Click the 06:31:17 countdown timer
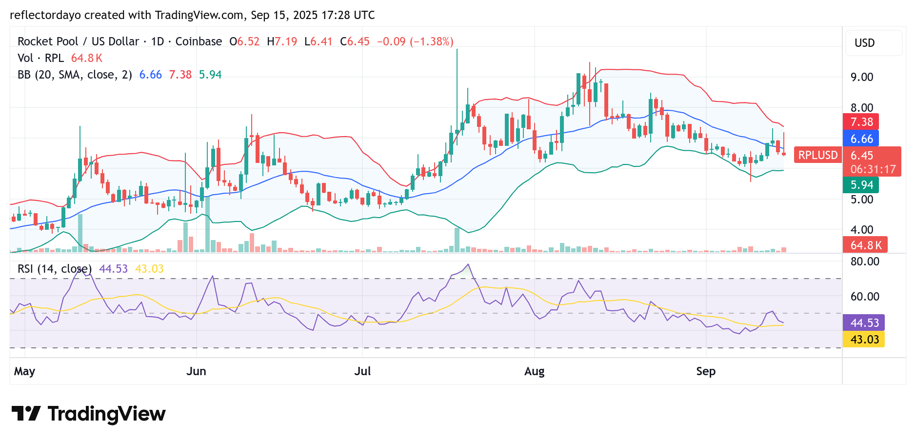Screen dimensions: 916x443 click(x=873, y=169)
